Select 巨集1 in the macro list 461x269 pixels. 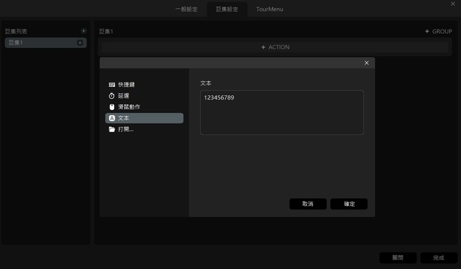tap(45, 43)
